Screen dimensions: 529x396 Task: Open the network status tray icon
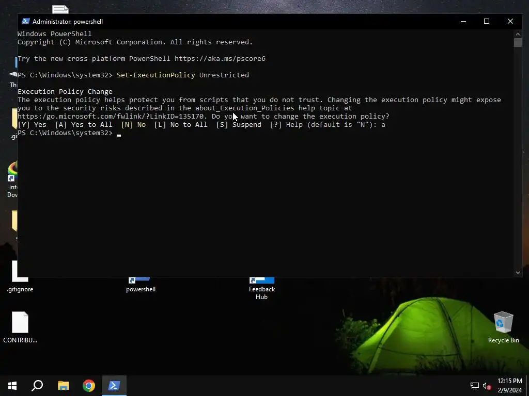click(x=475, y=386)
